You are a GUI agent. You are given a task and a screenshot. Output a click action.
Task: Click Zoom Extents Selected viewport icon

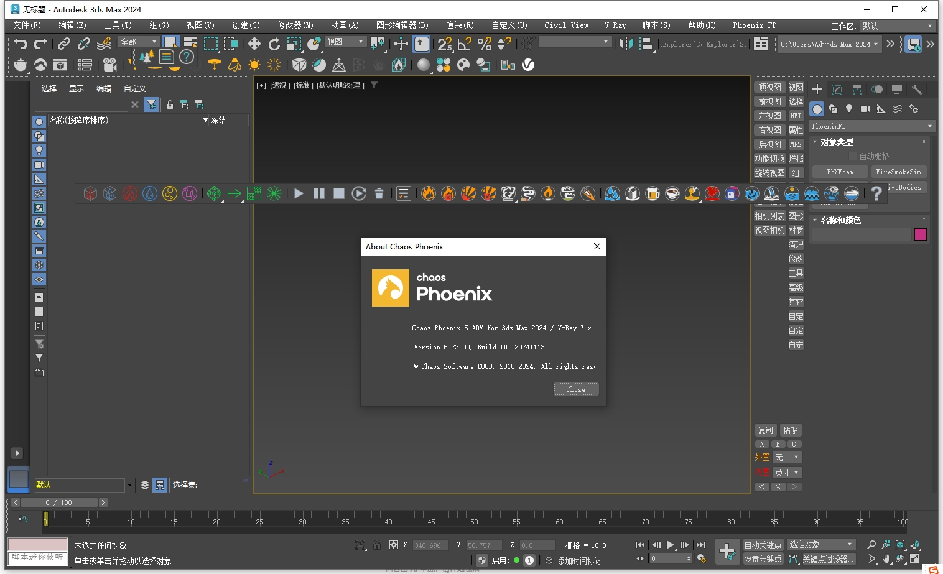click(x=900, y=545)
